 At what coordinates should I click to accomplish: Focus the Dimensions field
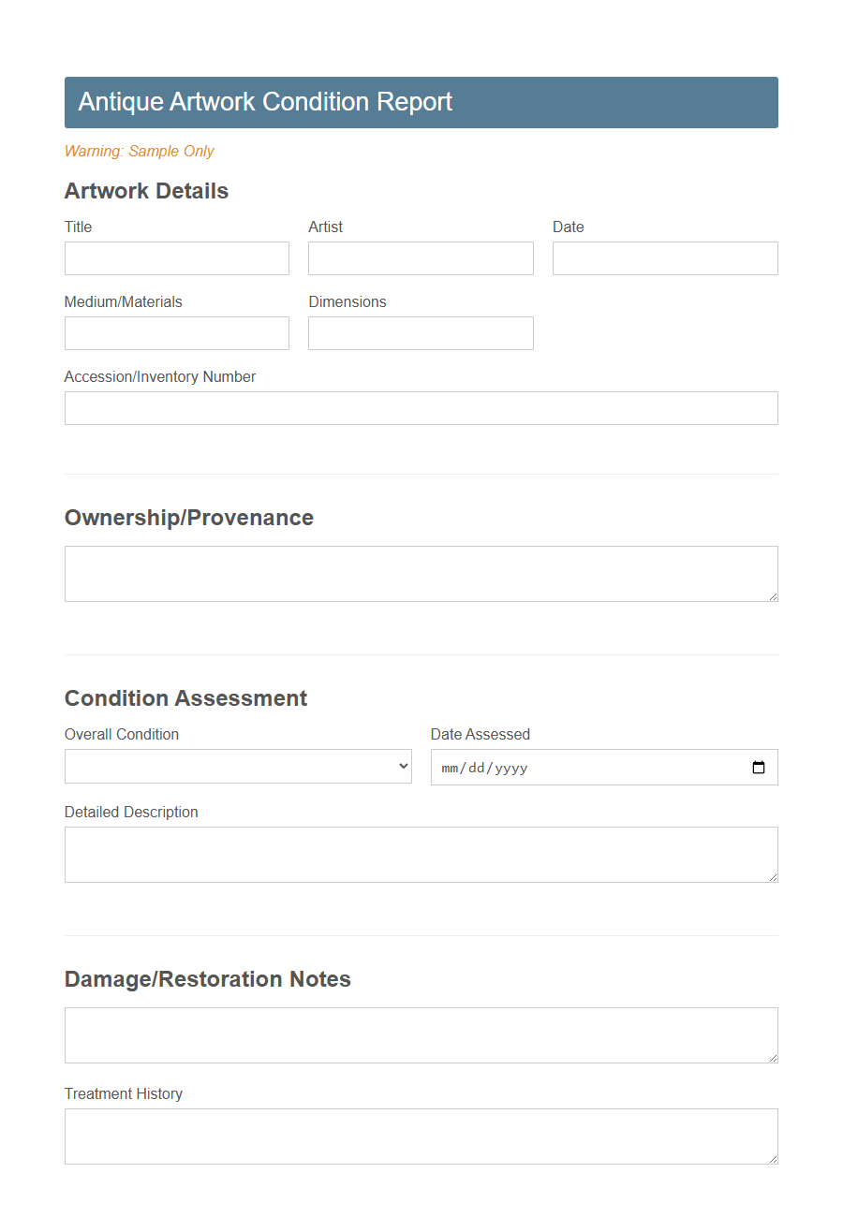coord(420,333)
